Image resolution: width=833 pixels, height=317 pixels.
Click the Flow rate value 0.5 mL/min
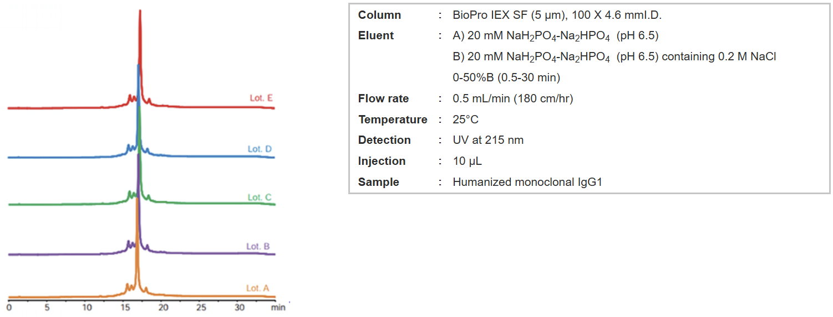click(512, 98)
